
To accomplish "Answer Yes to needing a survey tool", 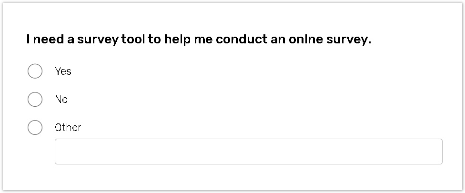I will coord(35,71).
